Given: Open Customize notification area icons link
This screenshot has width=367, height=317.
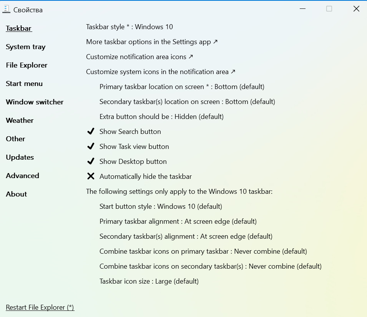Looking at the screenshot, I should [139, 57].
